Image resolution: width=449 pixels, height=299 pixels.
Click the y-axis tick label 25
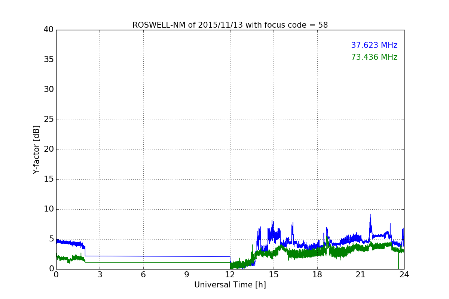point(49,120)
